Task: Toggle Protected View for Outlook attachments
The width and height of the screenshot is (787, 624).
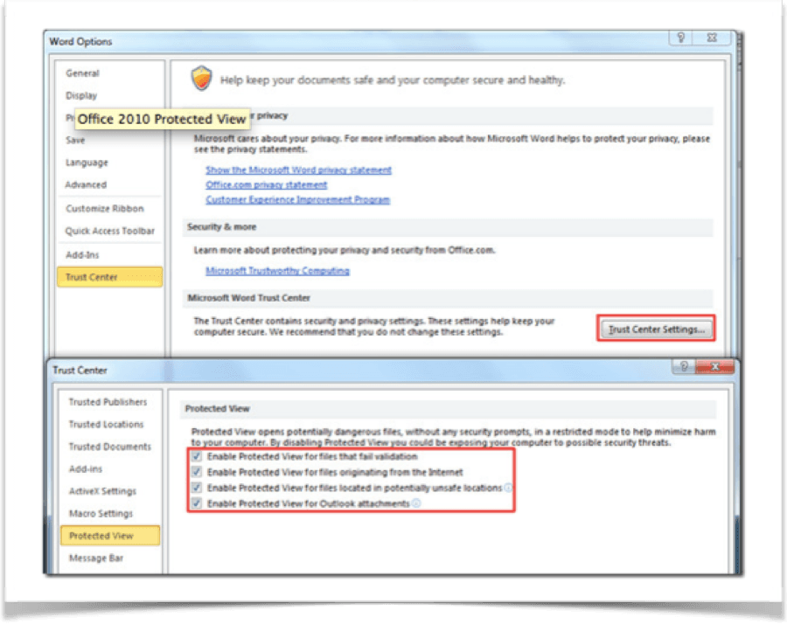Action: coord(197,503)
